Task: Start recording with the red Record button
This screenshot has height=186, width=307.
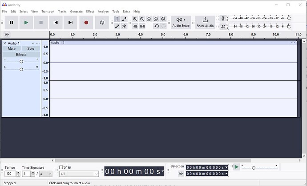Action: pyautogui.click(x=86, y=23)
